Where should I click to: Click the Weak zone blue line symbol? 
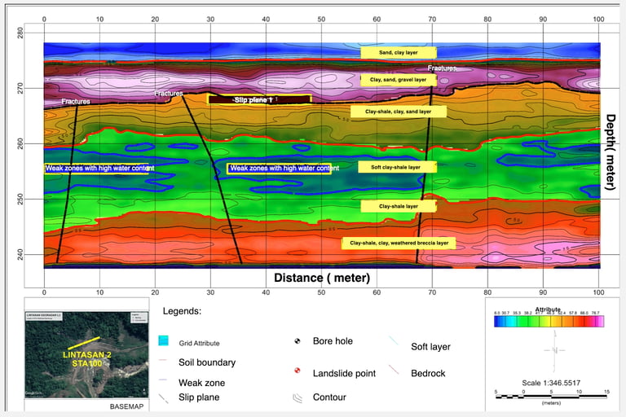tap(162, 380)
